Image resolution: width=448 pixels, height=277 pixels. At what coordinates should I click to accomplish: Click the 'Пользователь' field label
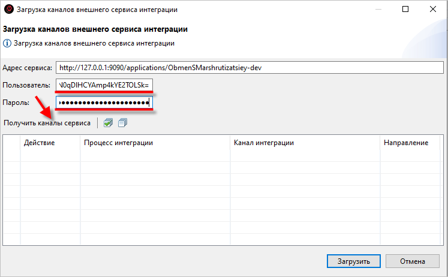(28, 85)
